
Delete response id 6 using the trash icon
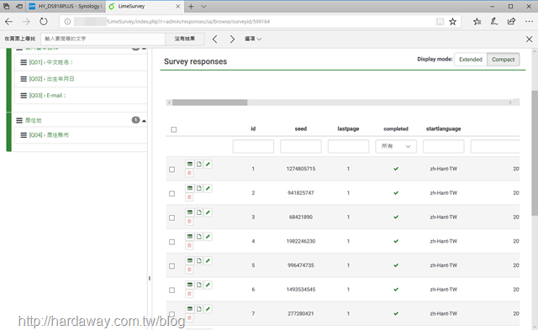[x=189, y=294]
